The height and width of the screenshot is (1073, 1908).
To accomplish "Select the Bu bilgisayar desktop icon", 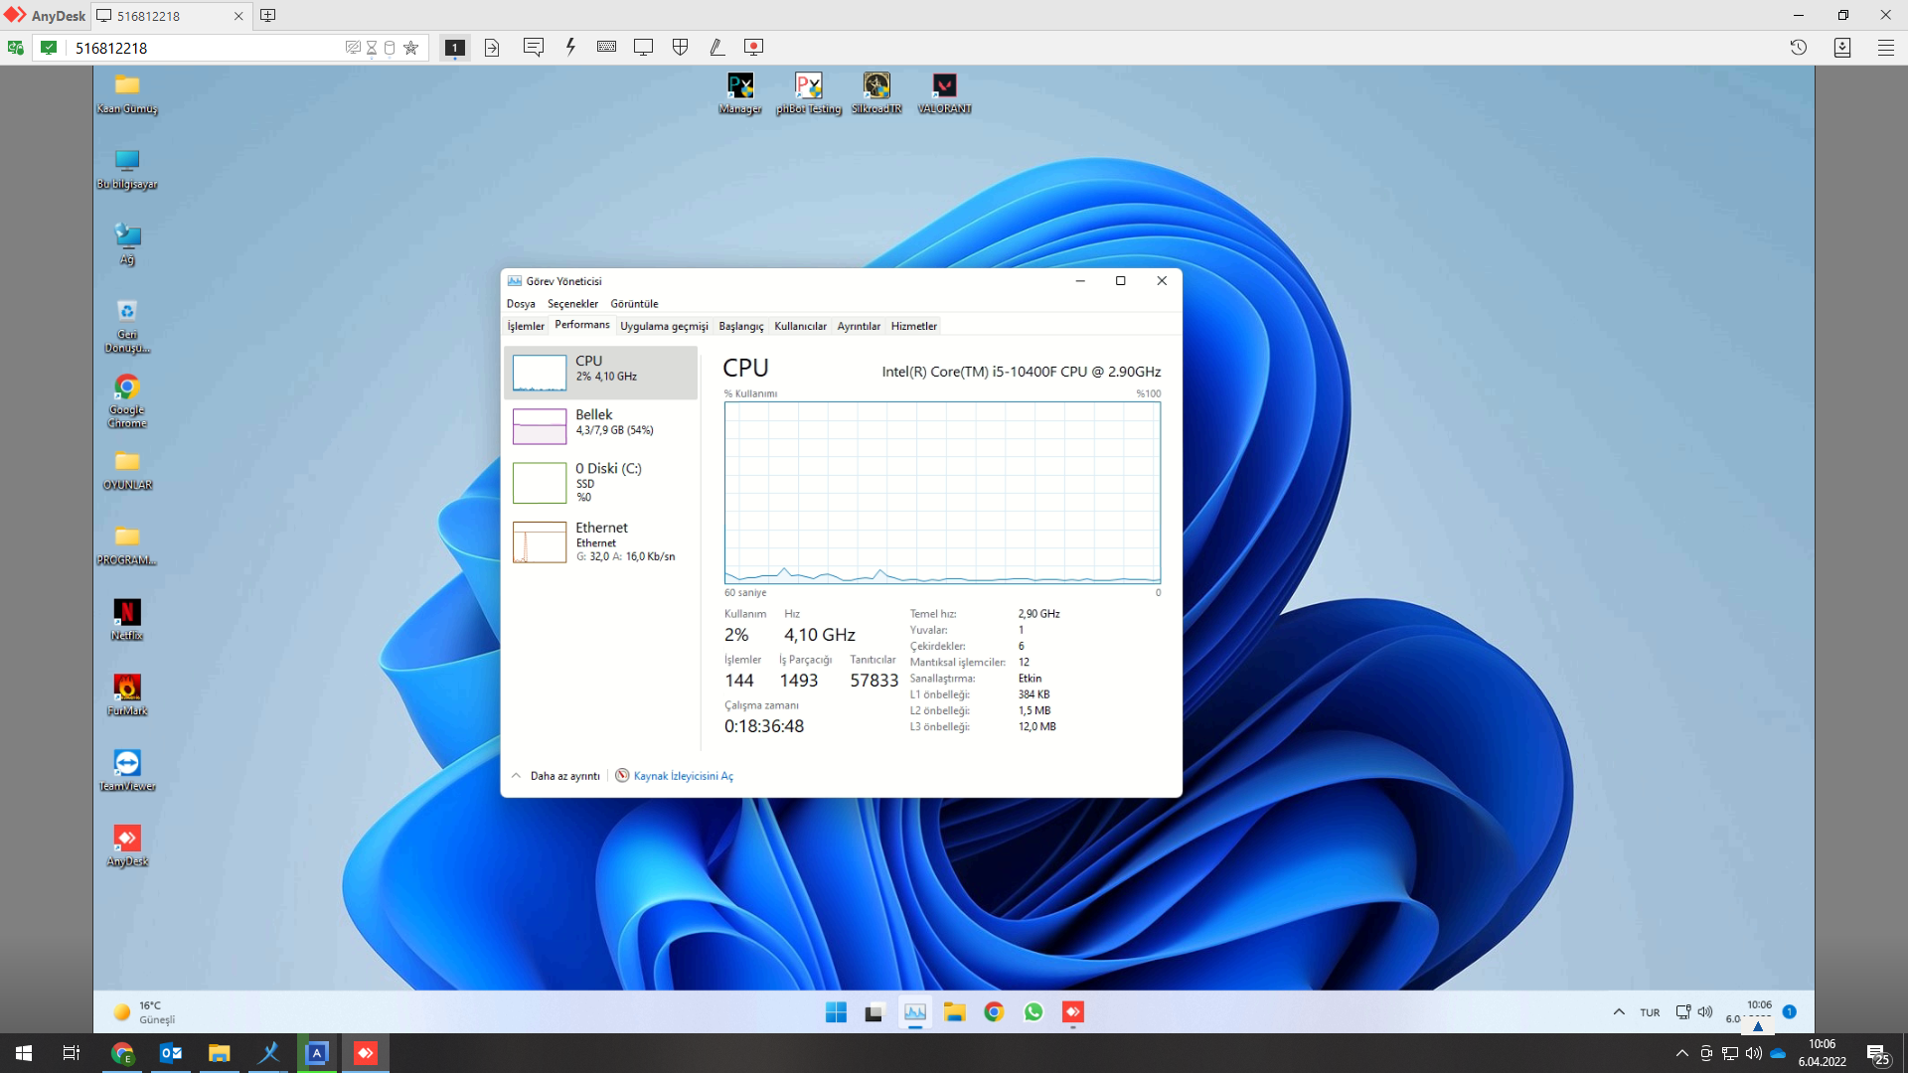I will tap(127, 170).
